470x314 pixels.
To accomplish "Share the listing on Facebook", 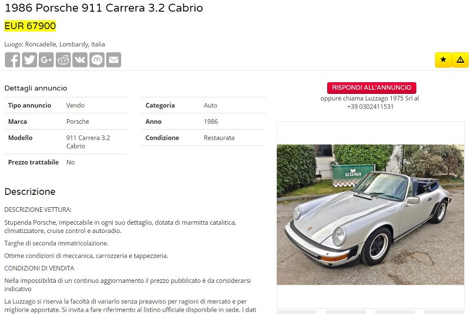I will (12, 60).
